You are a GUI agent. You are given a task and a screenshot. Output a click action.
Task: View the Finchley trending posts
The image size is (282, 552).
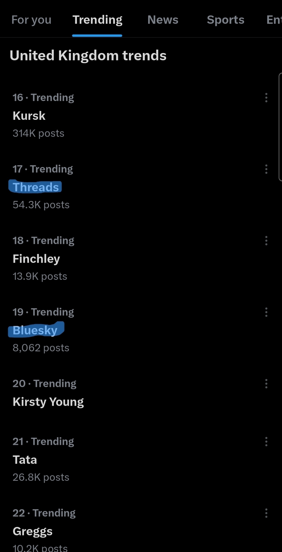tap(36, 259)
